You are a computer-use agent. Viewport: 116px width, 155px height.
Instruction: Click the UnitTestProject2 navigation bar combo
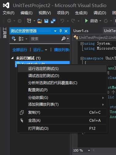pos(95,38)
